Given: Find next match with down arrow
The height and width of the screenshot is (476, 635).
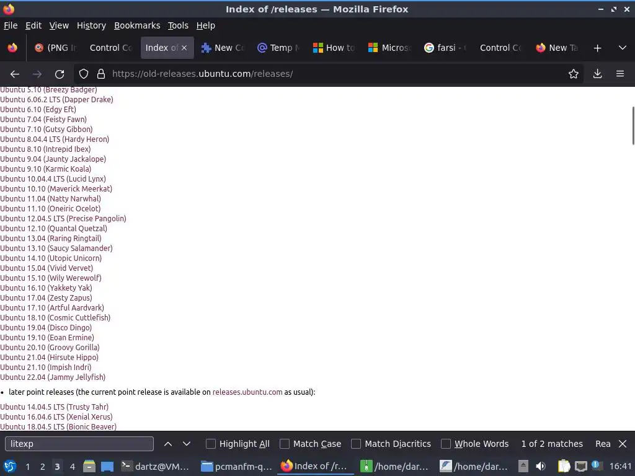Looking at the screenshot, I should coord(186,444).
